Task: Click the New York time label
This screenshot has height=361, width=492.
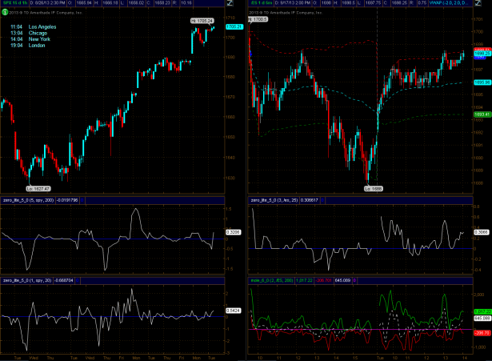Action: click(x=39, y=39)
